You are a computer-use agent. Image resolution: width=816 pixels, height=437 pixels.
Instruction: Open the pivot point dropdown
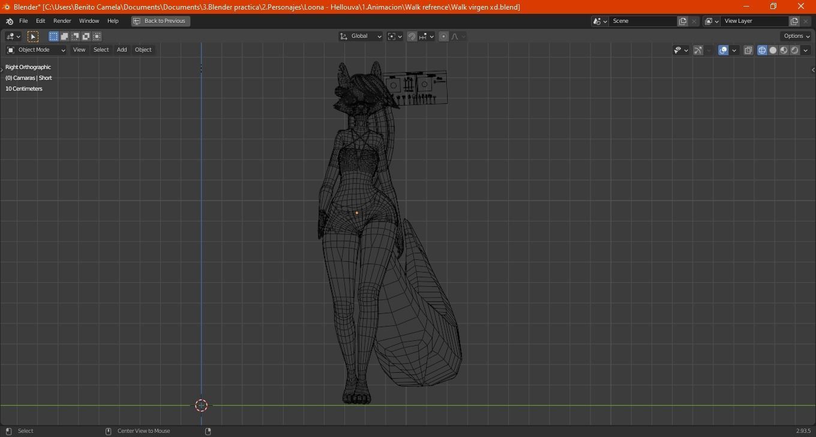pyautogui.click(x=395, y=37)
